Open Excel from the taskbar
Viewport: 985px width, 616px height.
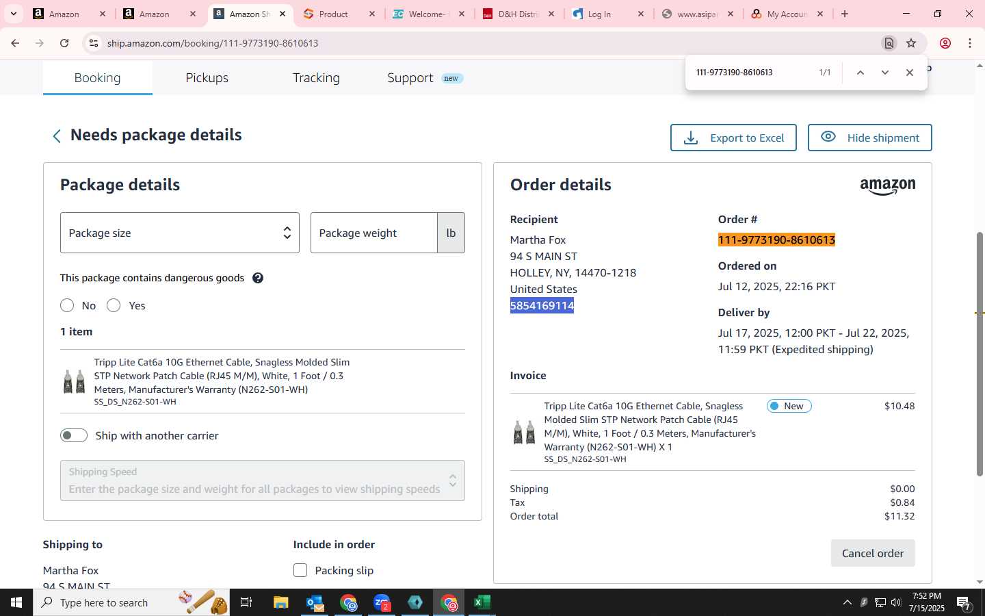[482, 602]
